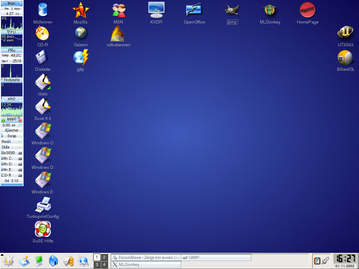This screenshot has height=269, width=359.
Task: Open the Diskette floppy icon
Action: [42, 58]
